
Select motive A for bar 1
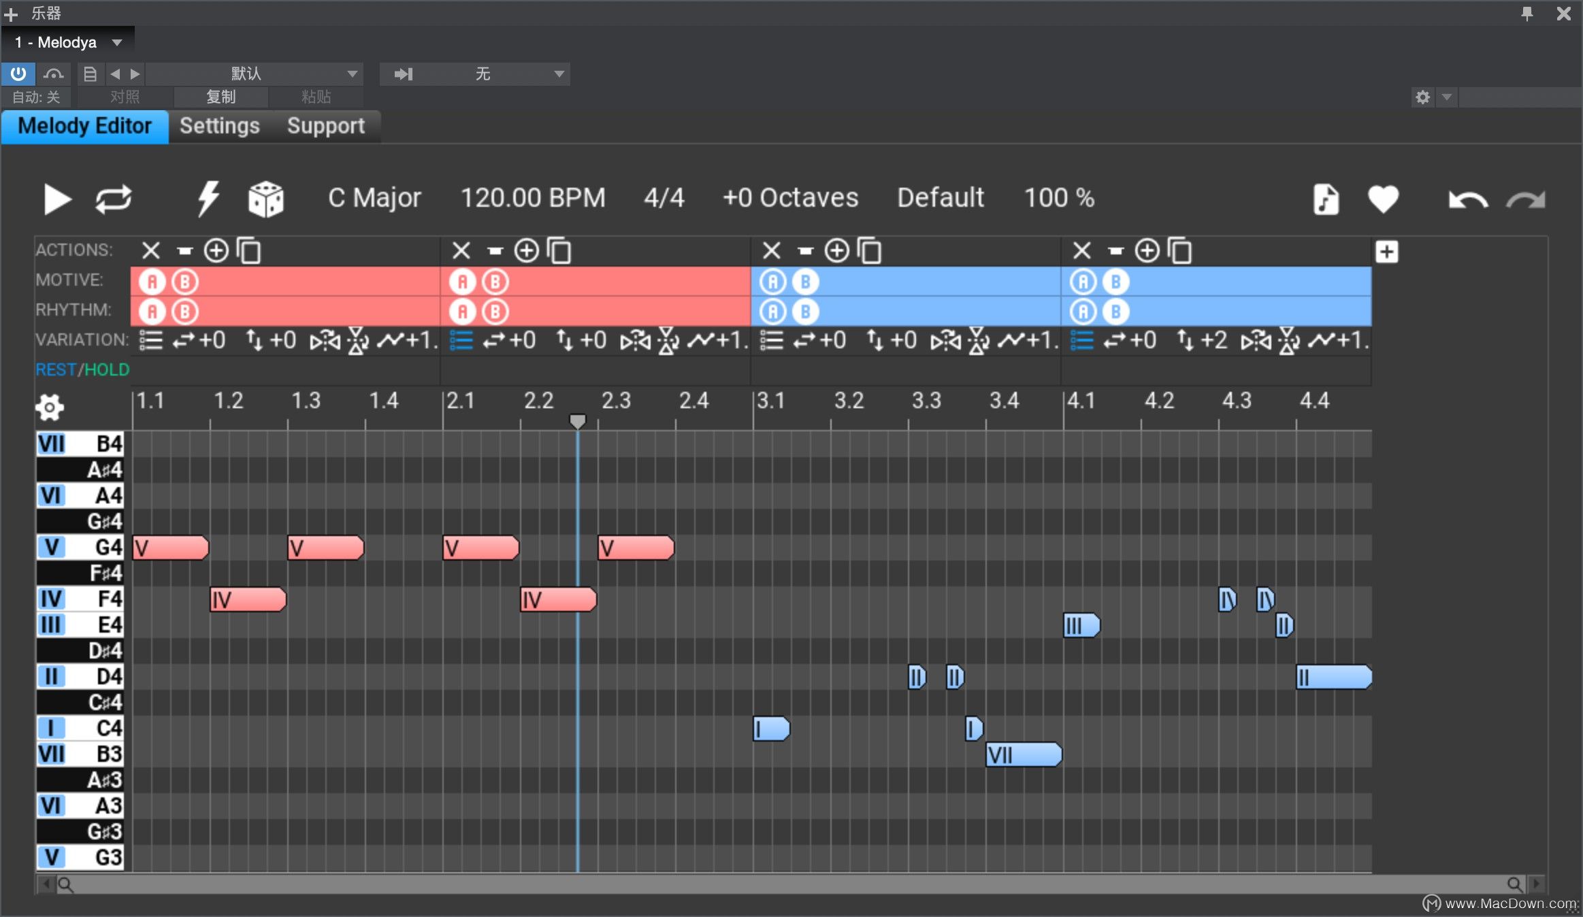point(152,282)
